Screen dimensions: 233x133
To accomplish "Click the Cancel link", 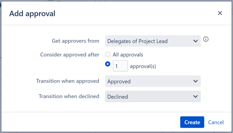I will 216,122.
